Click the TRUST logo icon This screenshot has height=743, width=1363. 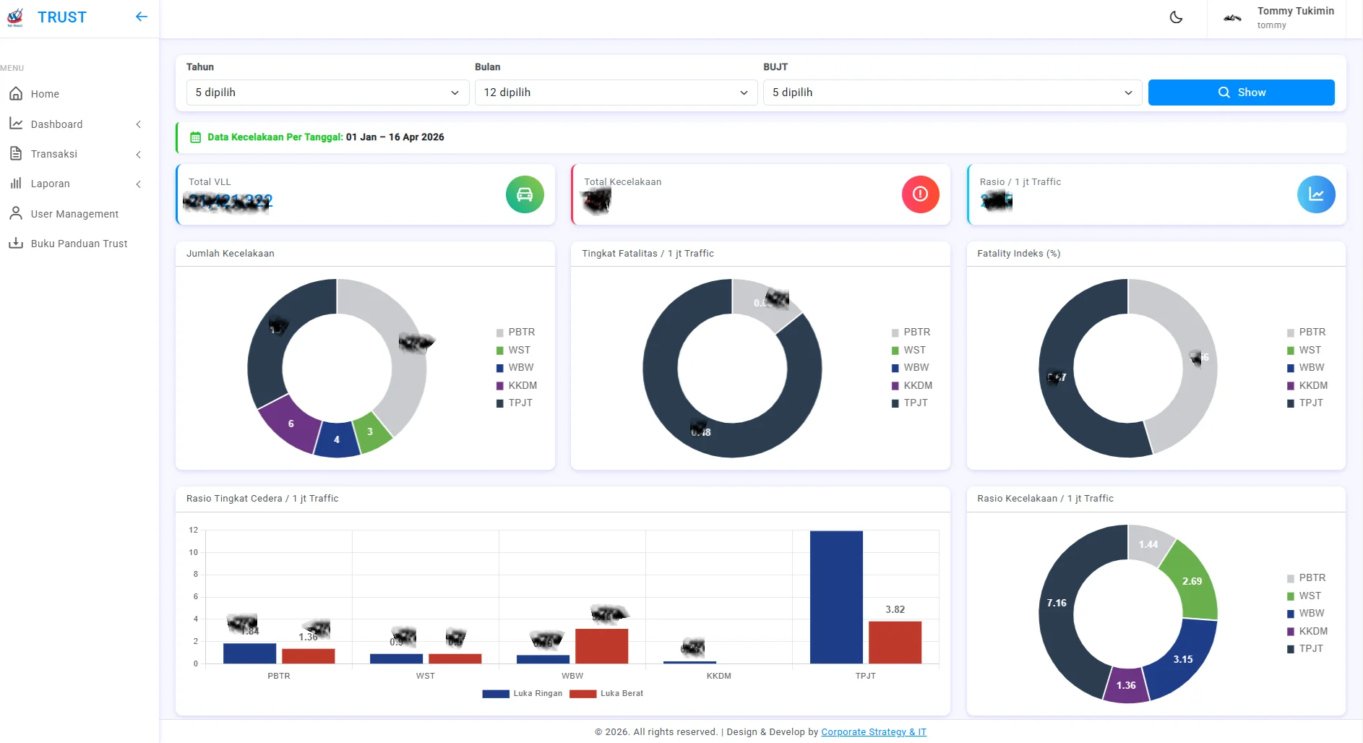[x=15, y=17]
